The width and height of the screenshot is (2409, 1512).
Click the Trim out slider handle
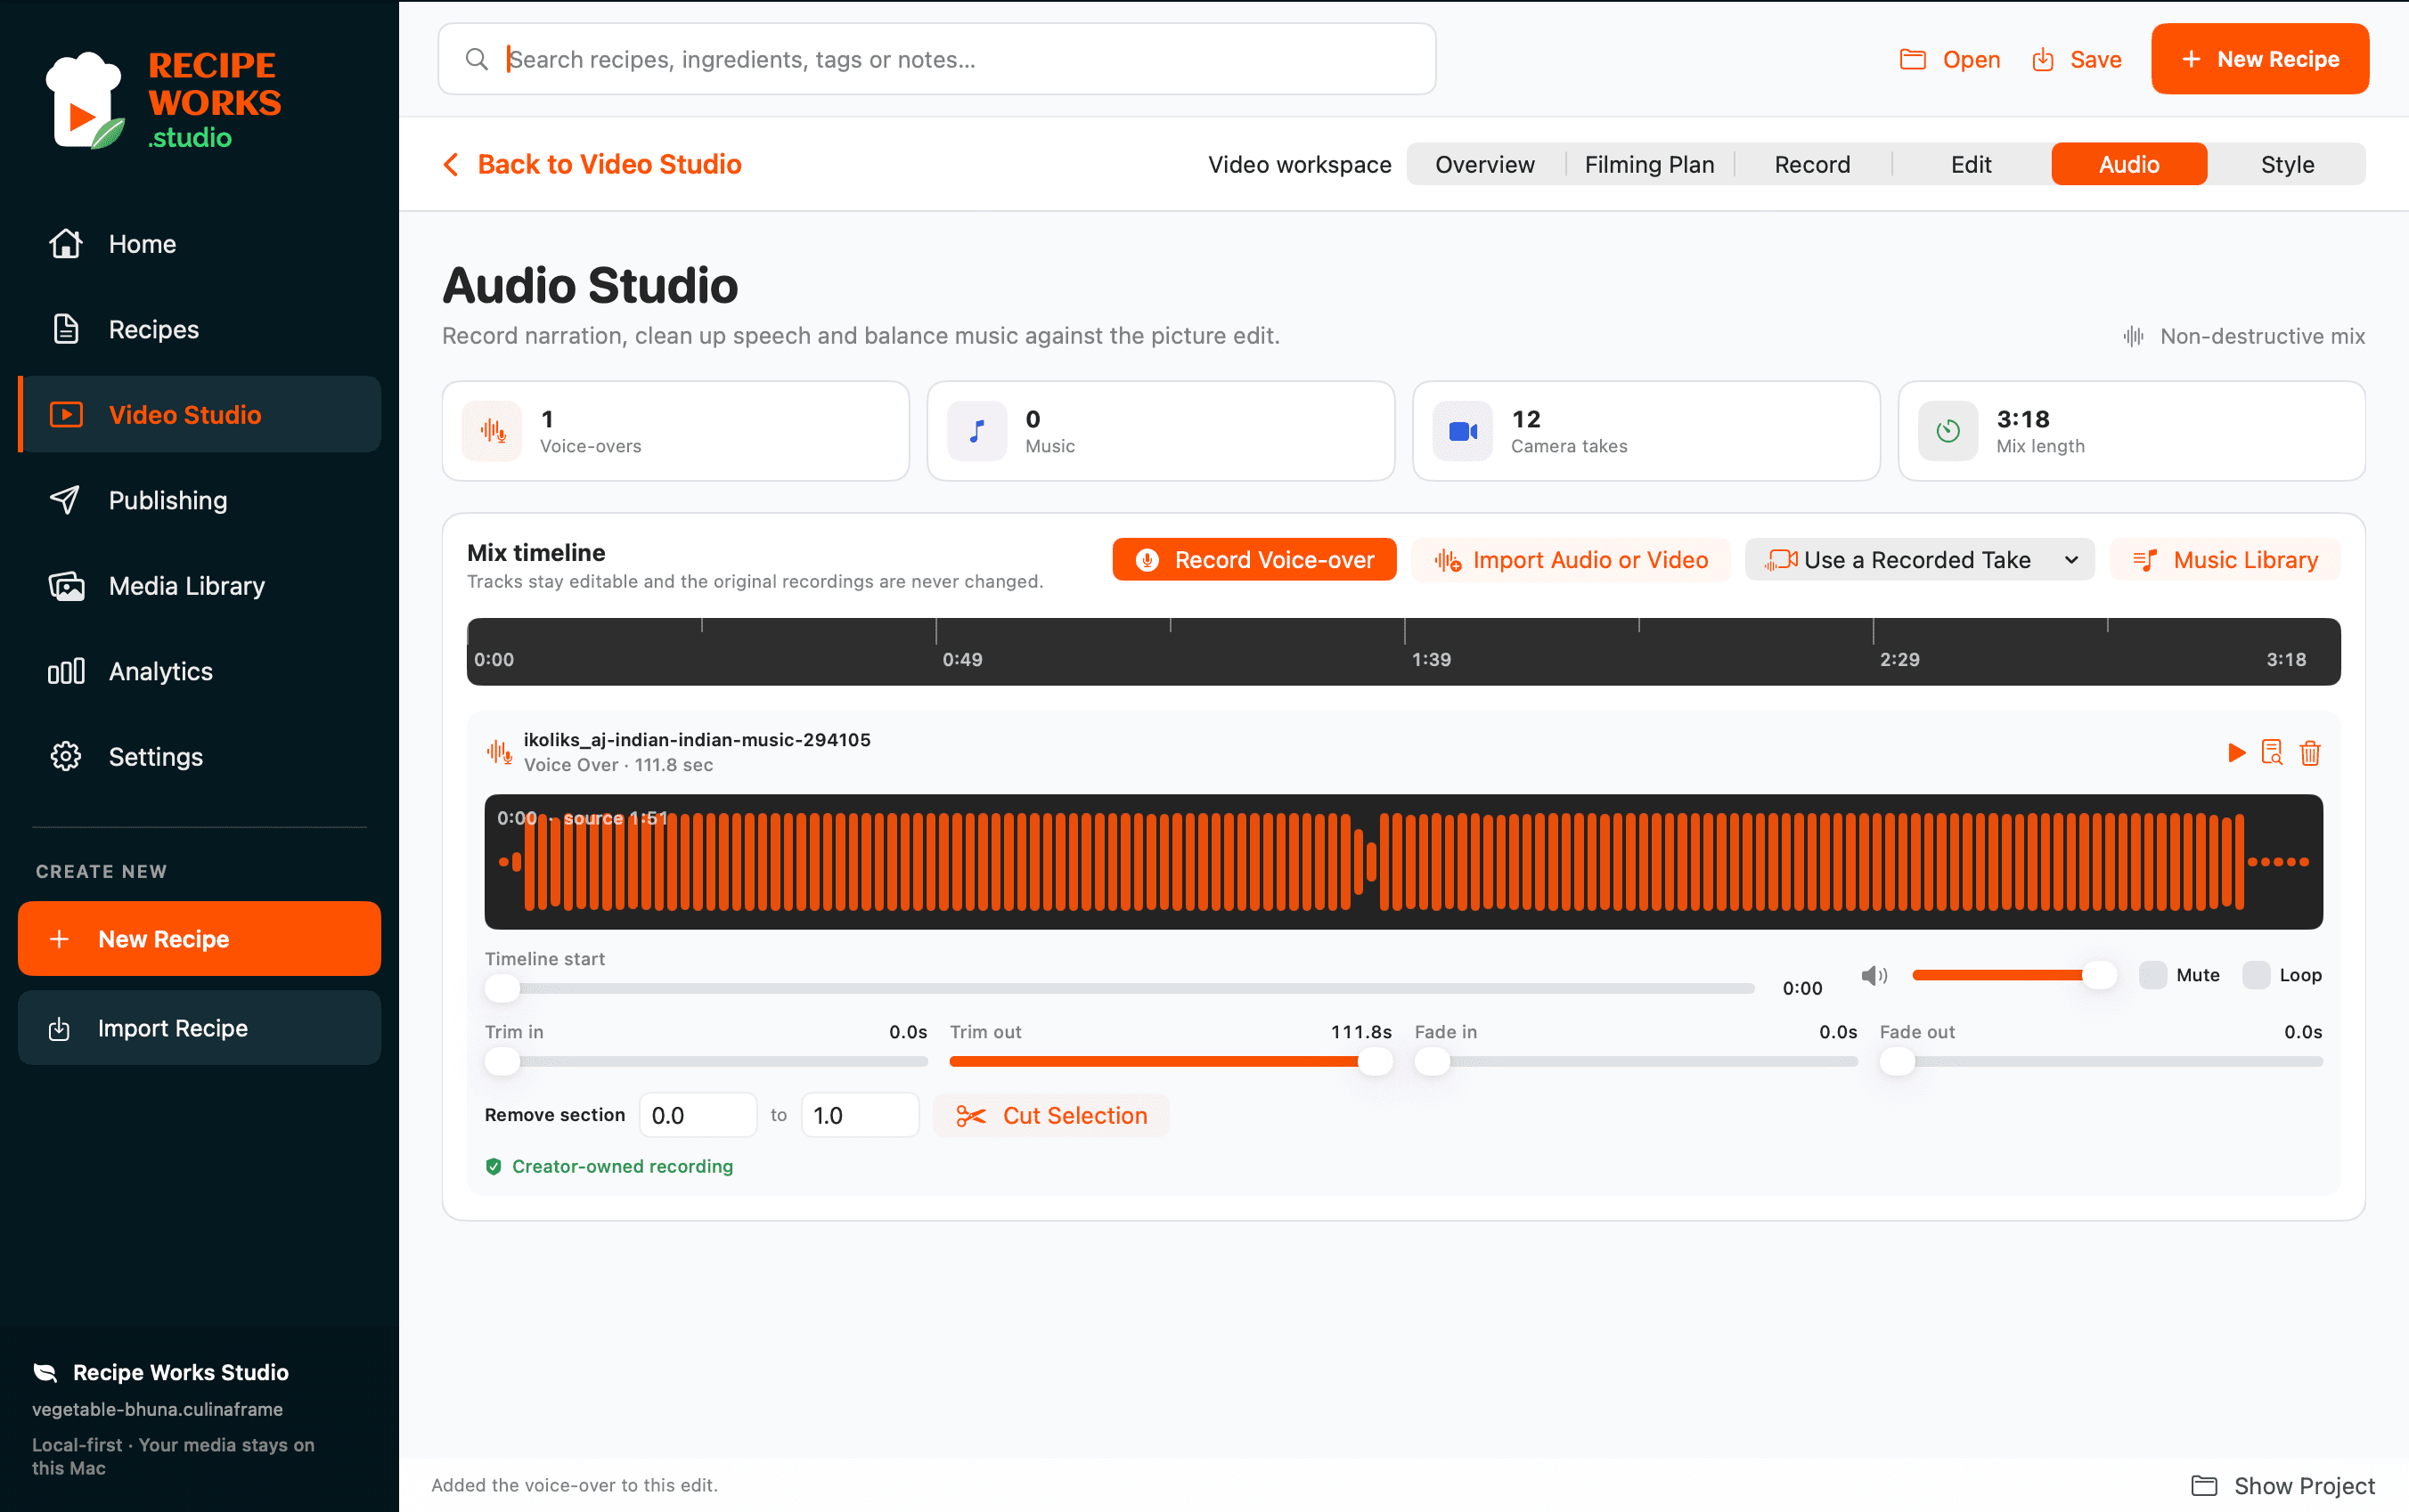1375,1062
